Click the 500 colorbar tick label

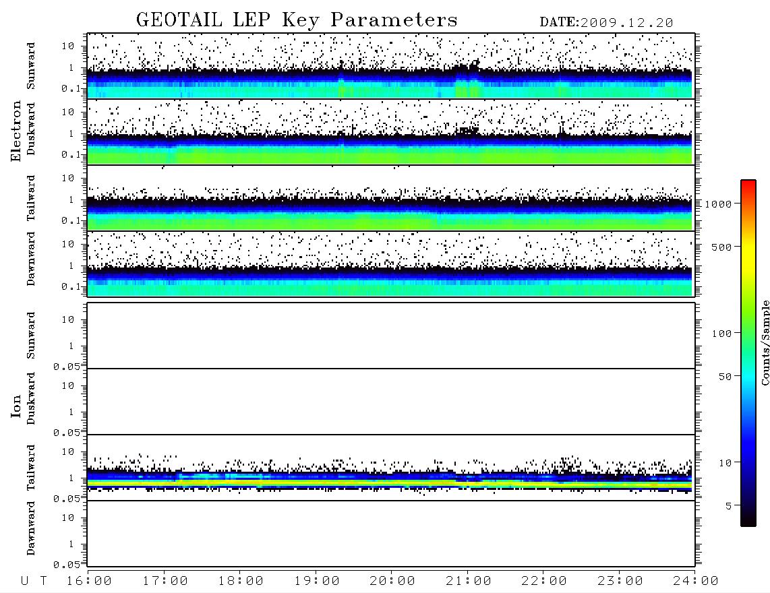721,247
